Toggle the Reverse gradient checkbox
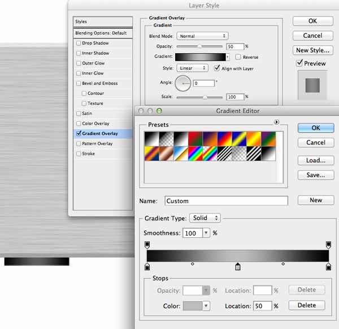Viewport: 339px width, 329px height. click(x=238, y=57)
